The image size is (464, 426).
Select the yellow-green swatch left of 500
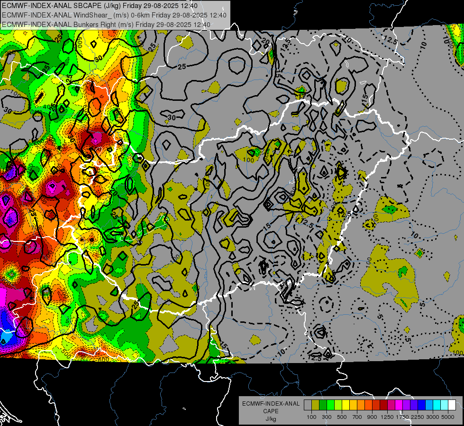[338, 405]
